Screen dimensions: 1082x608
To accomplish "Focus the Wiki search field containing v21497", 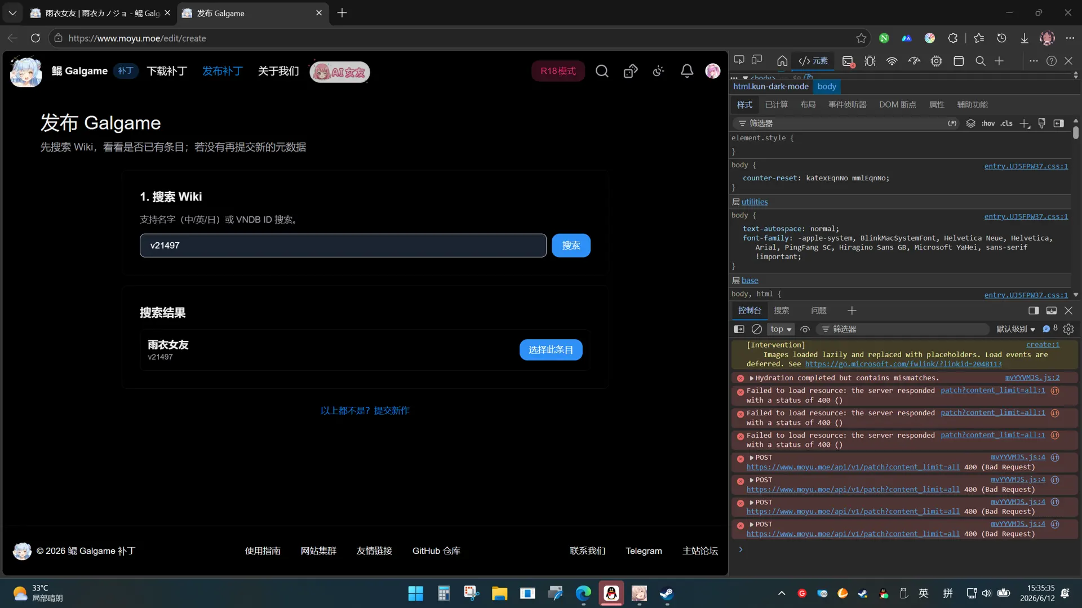I will pyautogui.click(x=343, y=246).
